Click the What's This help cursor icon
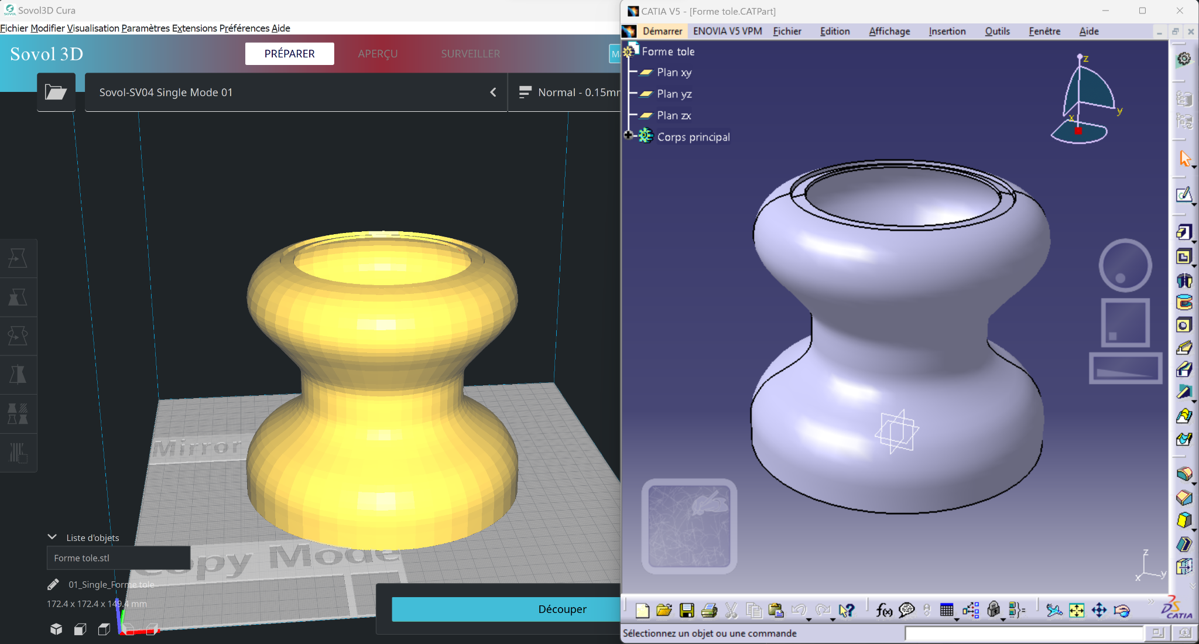The width and height of the screenshot is (1199, 644). 846,611
